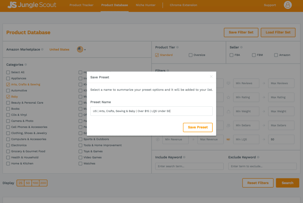Image resolution: width=303 pixels, height=203 pixels.
Task: Switch to the Product Tracker tab
Action: (81, 5)
